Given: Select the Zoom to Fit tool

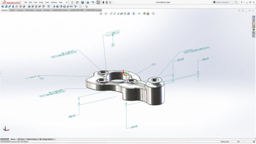Looking at the screenshot, I should pos(101,14).
